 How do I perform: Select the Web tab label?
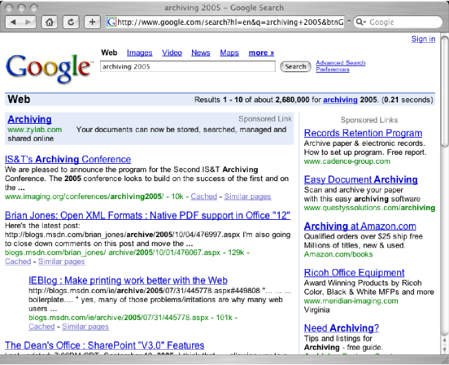click(x=109, y=53)
